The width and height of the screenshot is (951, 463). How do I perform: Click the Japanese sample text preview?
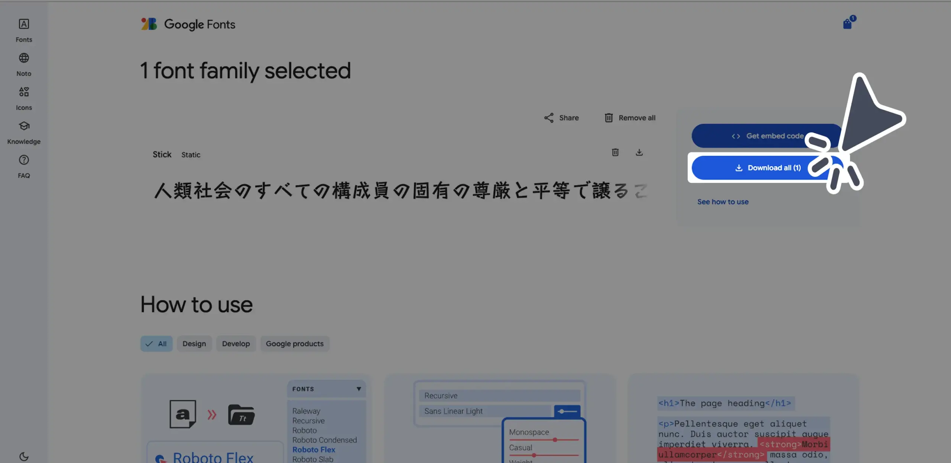click(x=400, y=191)
